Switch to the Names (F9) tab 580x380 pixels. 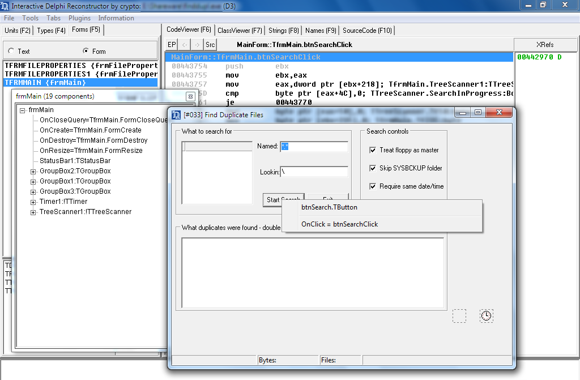tap(321, 31)
